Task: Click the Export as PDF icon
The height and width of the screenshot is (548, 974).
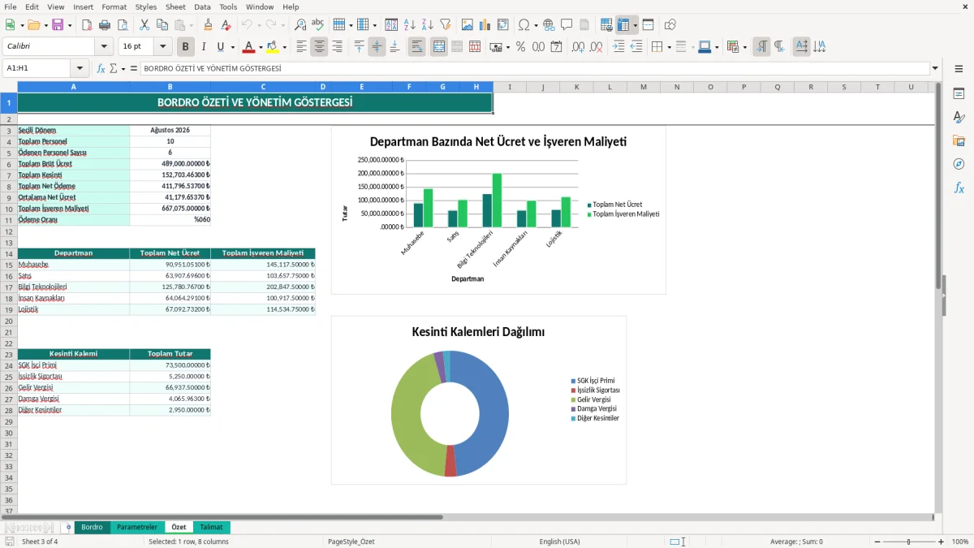Action: [x=87, y=25]
